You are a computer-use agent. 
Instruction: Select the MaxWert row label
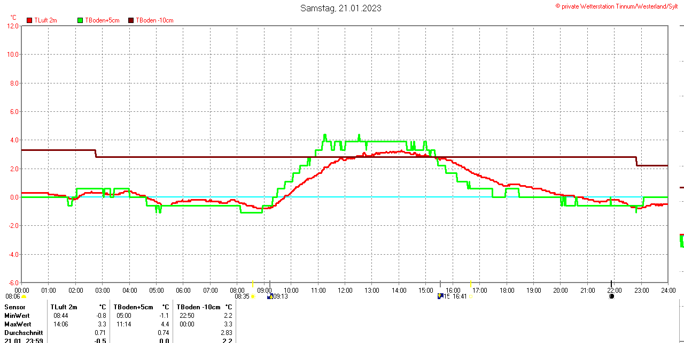click(18, 324)
